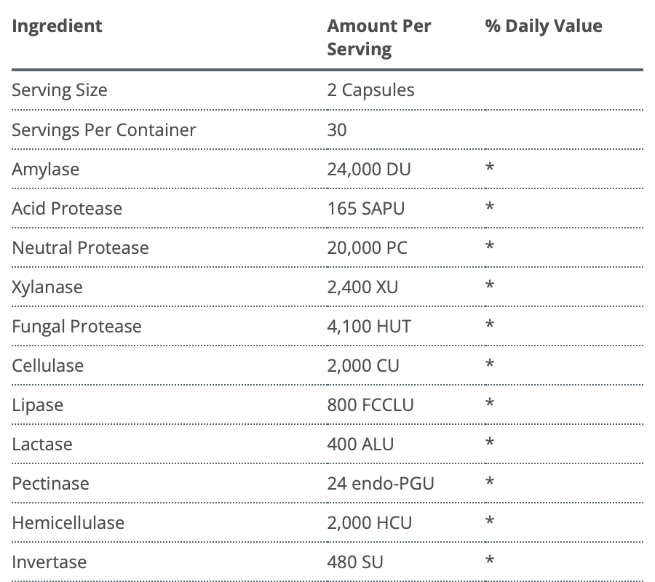Click the Xylanase ingredient name

click(x=47, y=287)
